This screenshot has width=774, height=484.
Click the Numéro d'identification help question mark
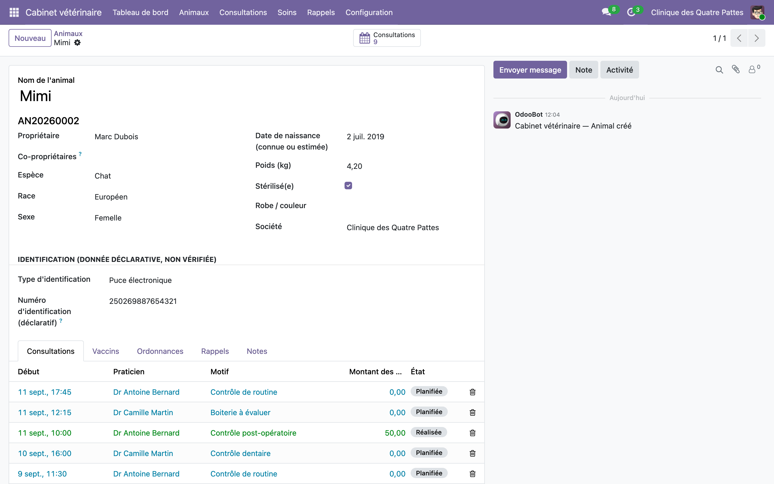[61, 321]
